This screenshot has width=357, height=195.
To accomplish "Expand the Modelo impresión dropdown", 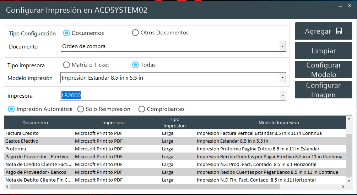I will 282,78.
